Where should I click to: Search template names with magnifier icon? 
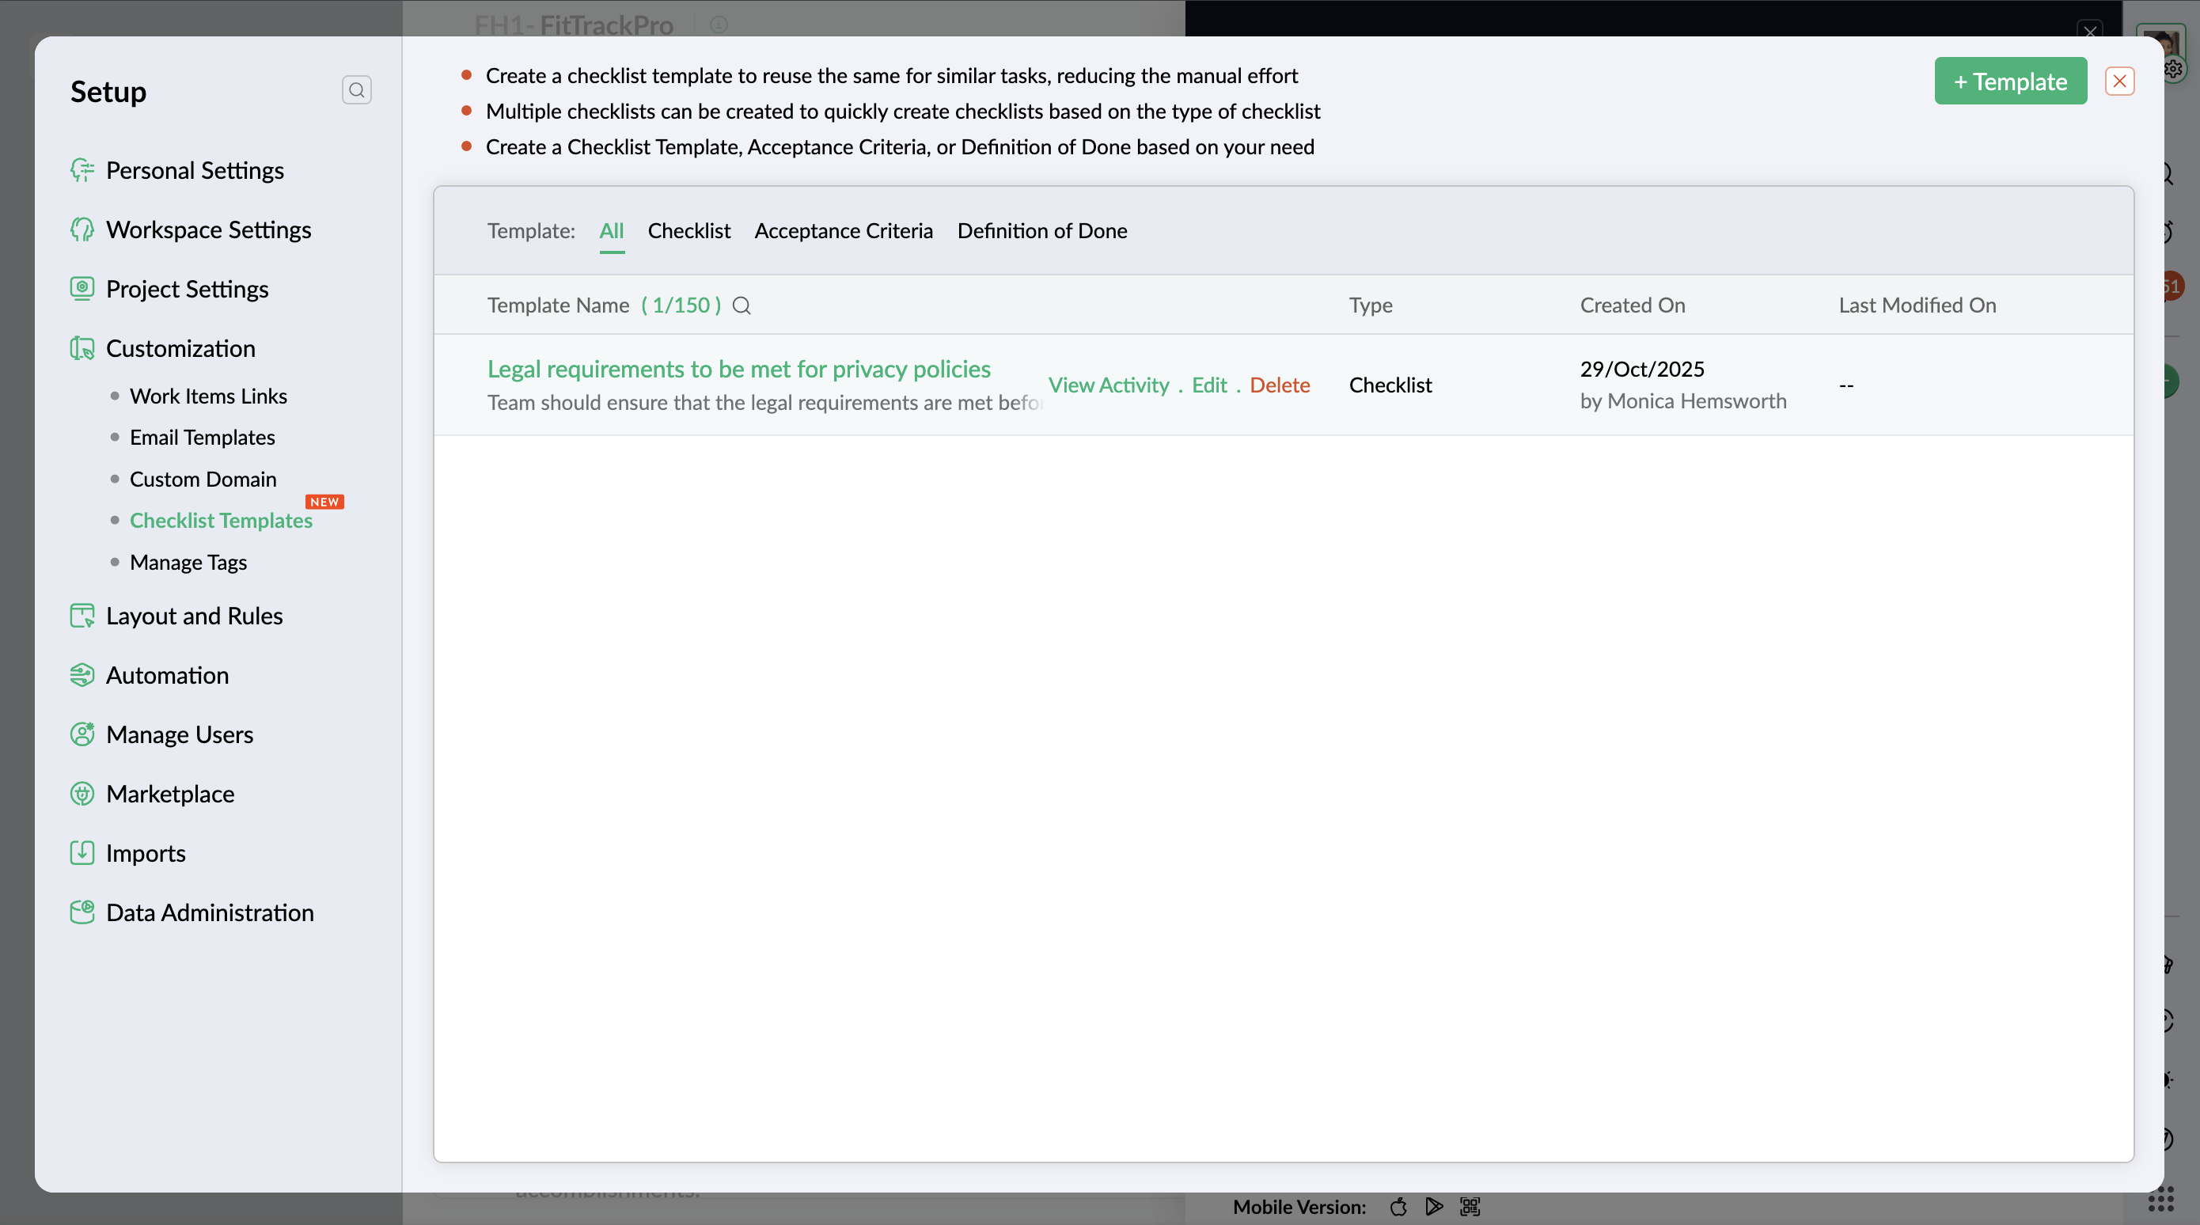coord(742,305)
